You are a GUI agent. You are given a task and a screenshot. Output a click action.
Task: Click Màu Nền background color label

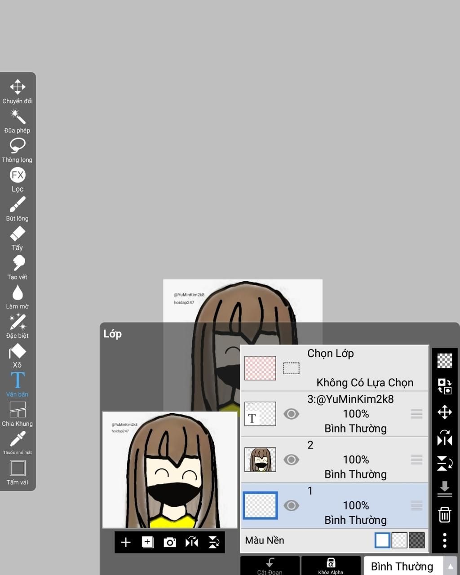tap(265, 540)
